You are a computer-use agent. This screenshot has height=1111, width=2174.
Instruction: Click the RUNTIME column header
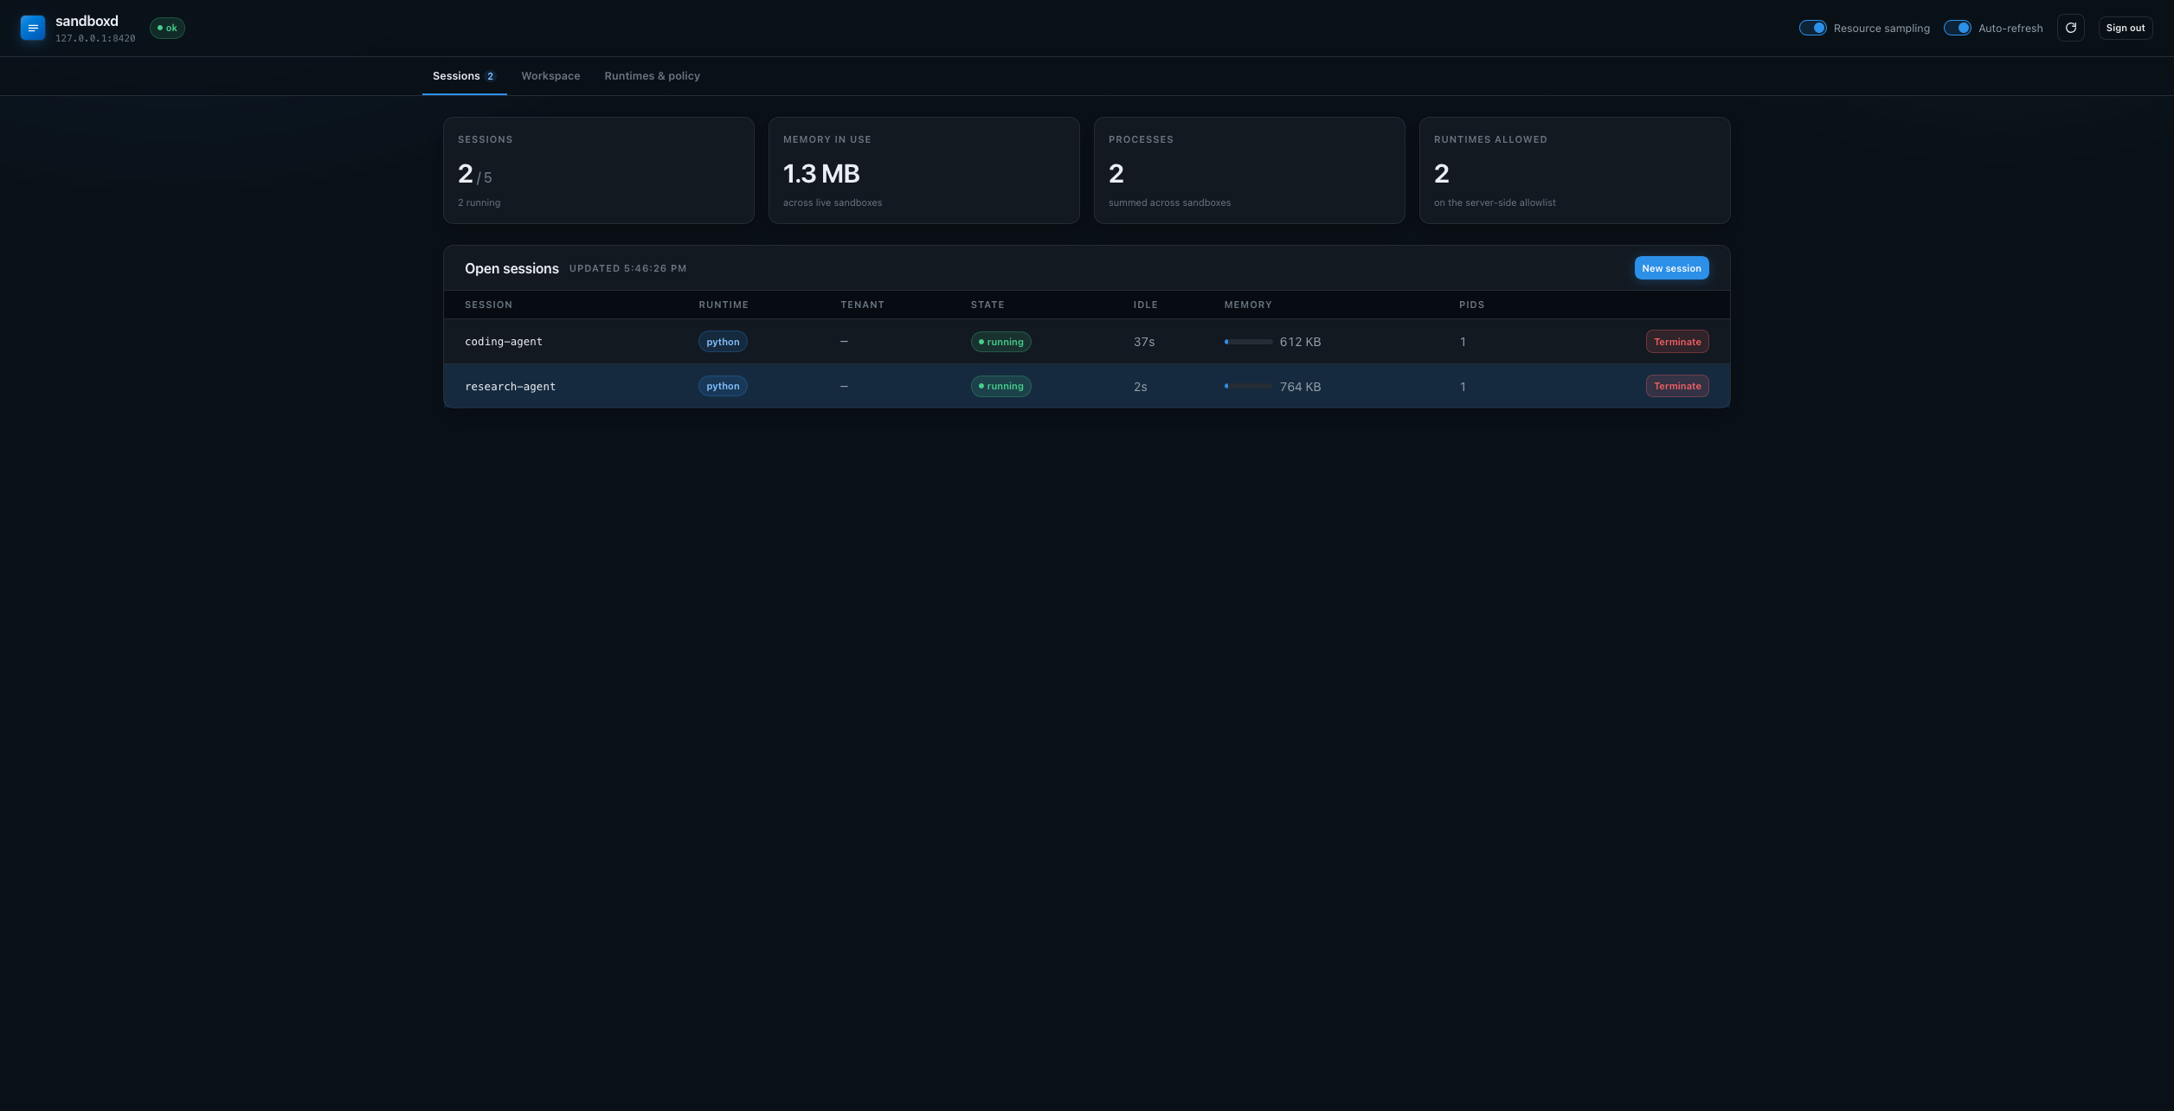(724, 305)
